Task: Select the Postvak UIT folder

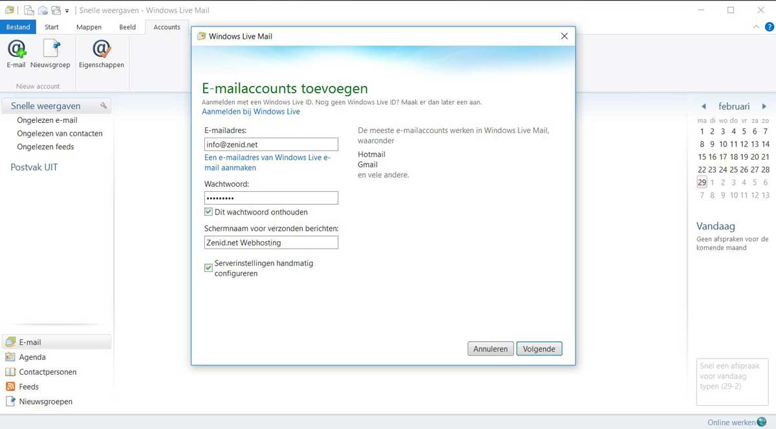Action: coord(34,167)
